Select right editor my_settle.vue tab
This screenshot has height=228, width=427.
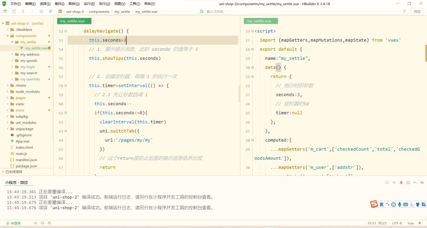click(x=261, y=21)
